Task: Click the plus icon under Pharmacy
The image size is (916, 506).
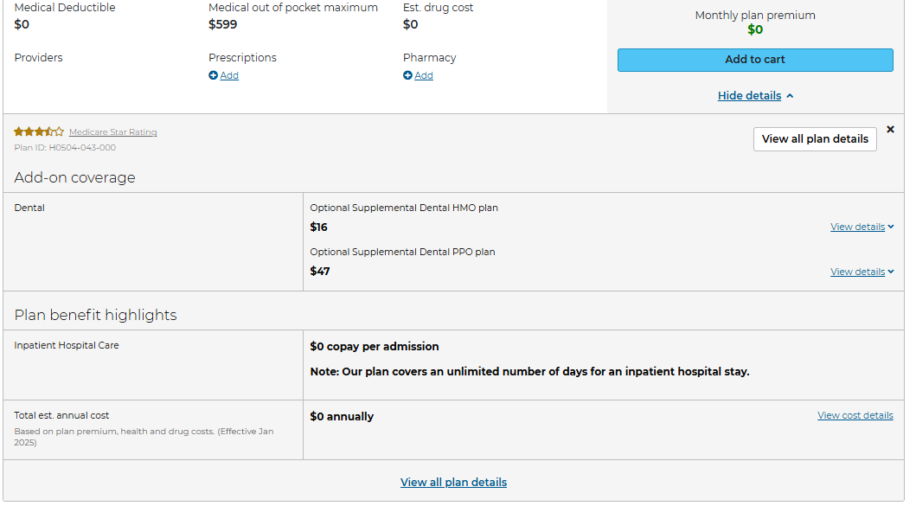Action: pyautogui.click(x=407, y=75)
